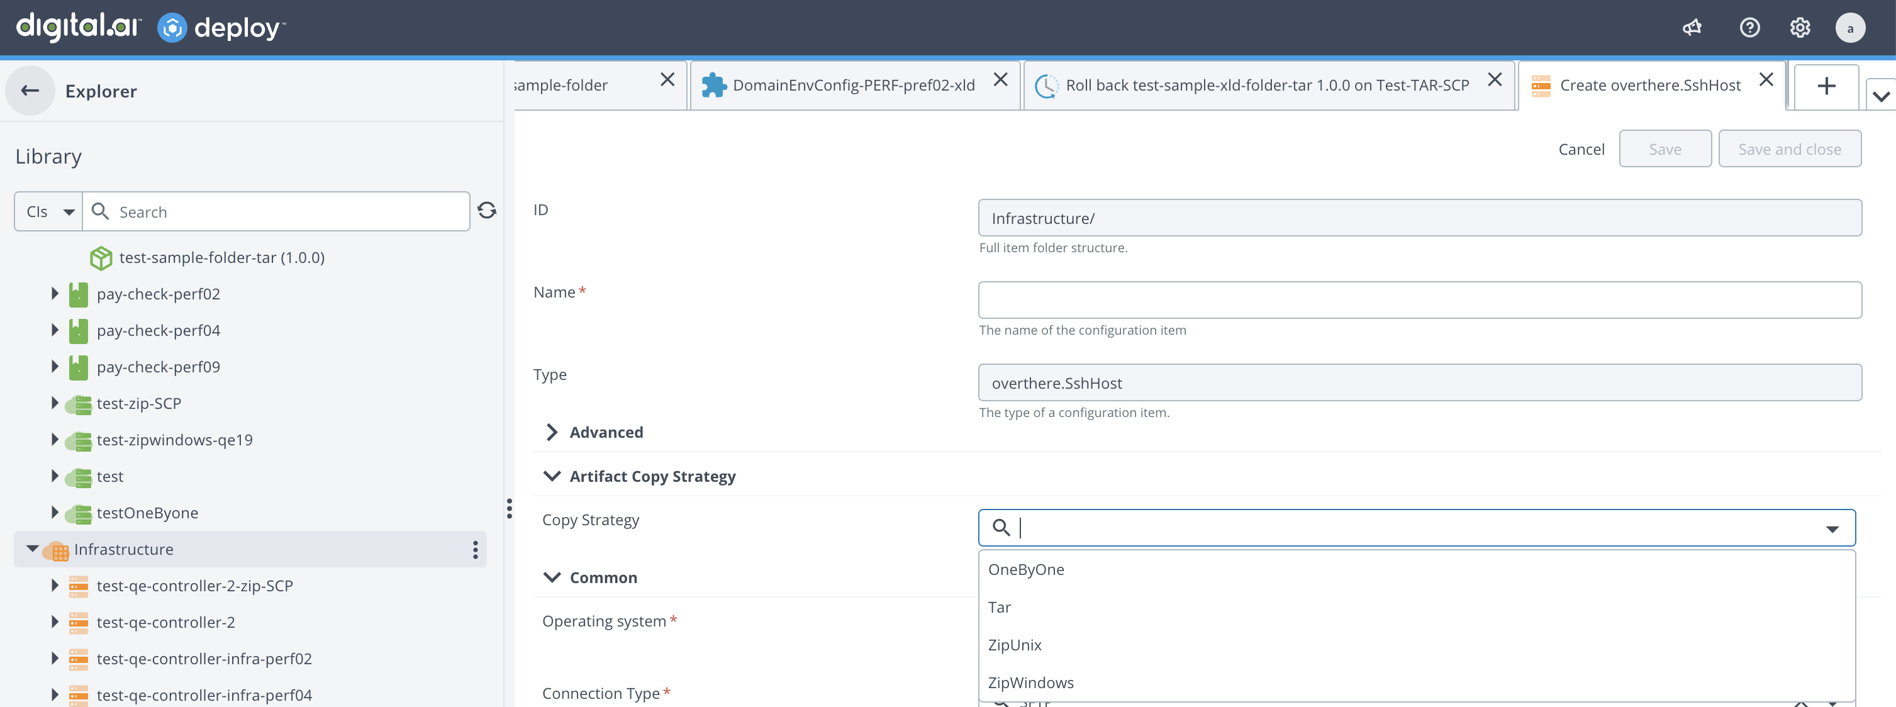Screen dimensions: 1896x707
Task: Open the help question mark icon
Action: 1749,28
